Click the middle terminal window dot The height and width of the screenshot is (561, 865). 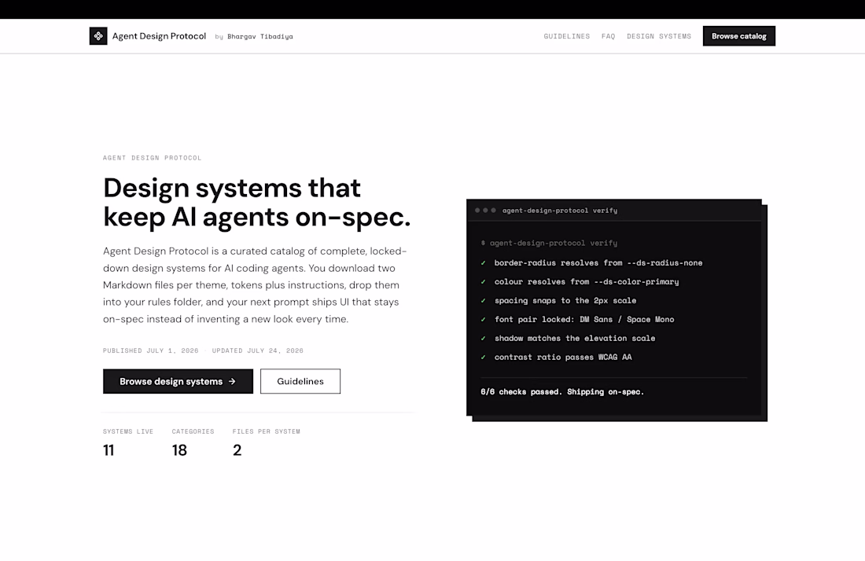click(x=485, y=211)
